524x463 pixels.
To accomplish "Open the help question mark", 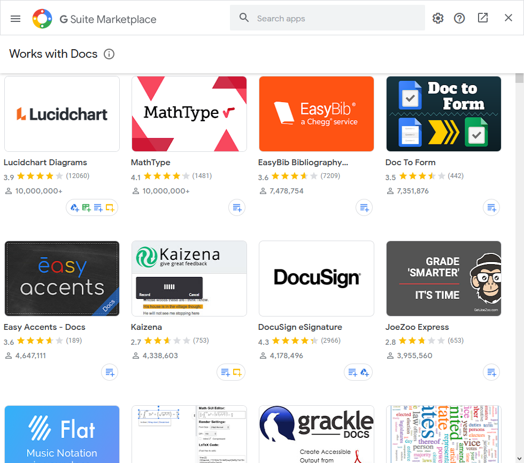I will coord(459,18).
